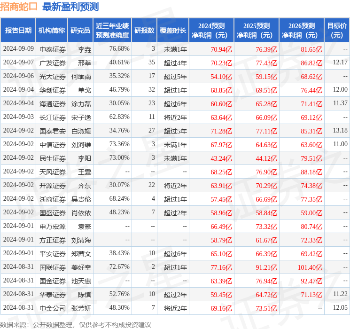Click the 101.40亿 2026 profit value
Image resolution: width=350 pixels, height=329 pixels.
(x=310, y=267)
